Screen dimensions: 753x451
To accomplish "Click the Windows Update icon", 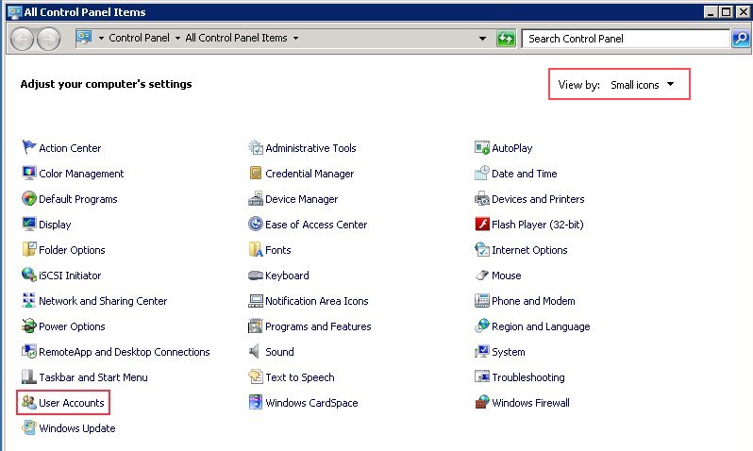I will [x=29, y=427].
